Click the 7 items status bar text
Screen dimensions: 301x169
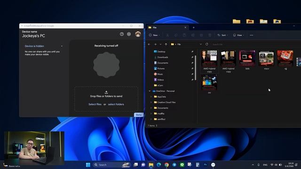[151, 126]
